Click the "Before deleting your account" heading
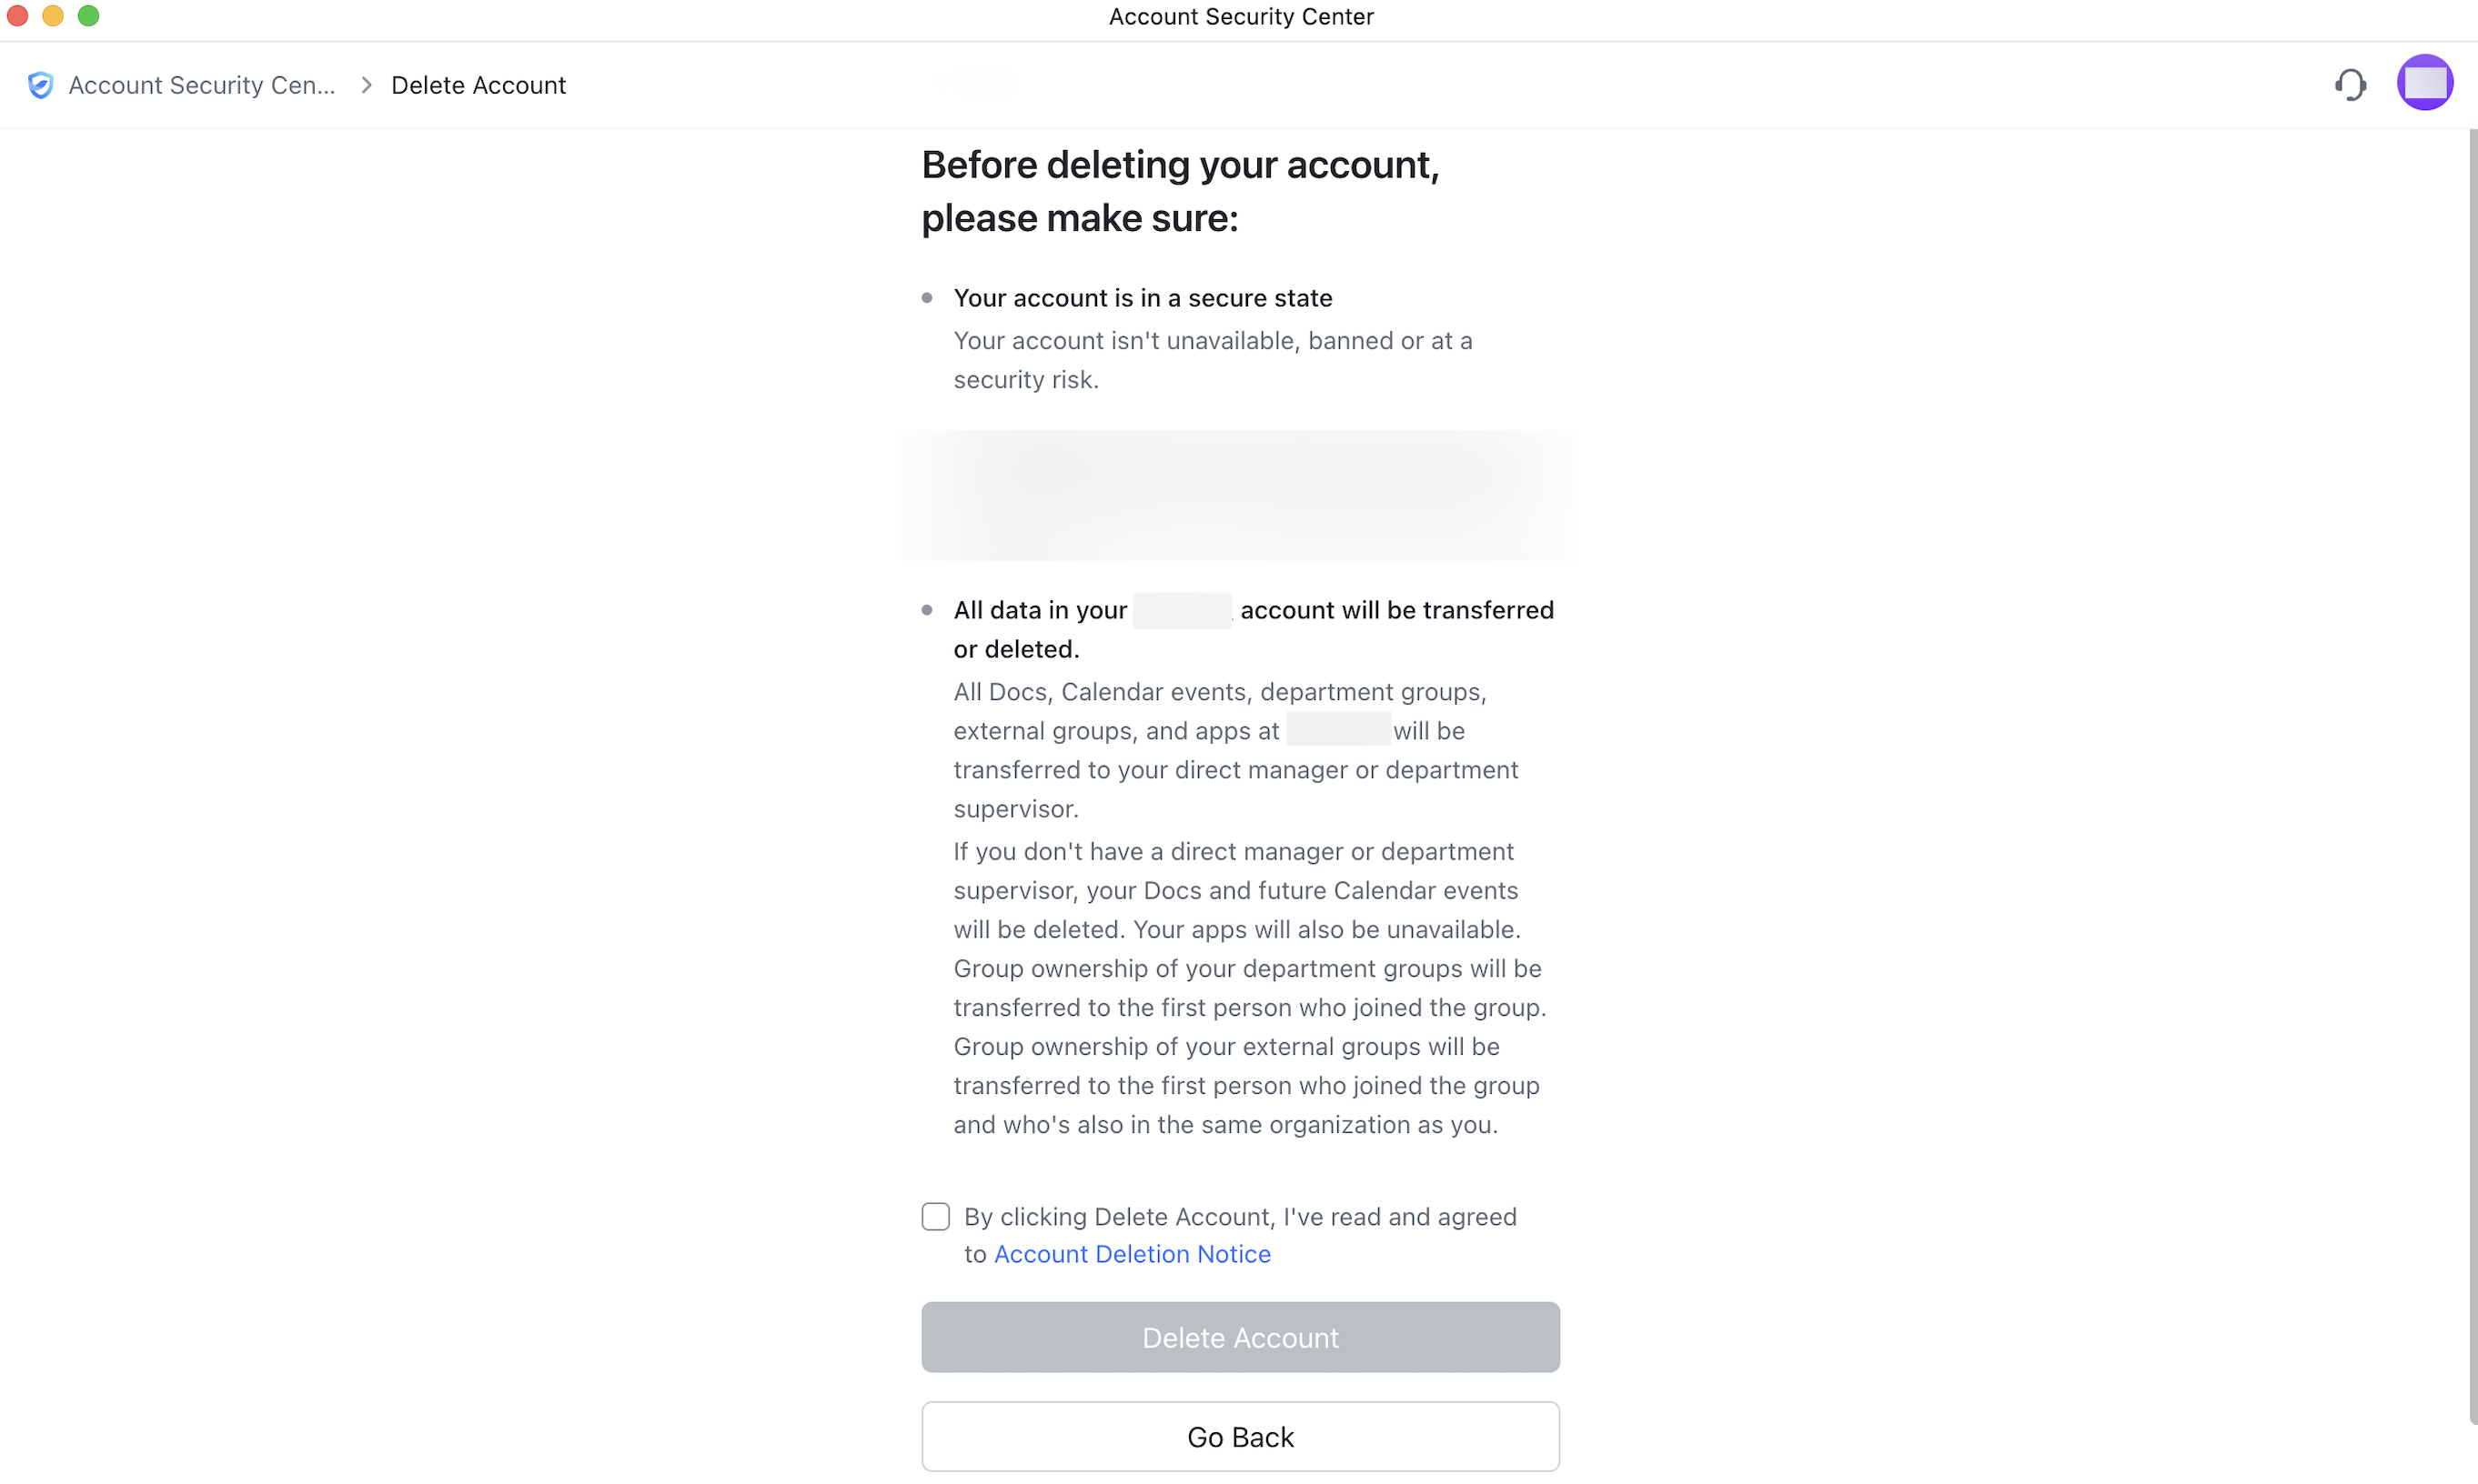 click(1180, 191)
